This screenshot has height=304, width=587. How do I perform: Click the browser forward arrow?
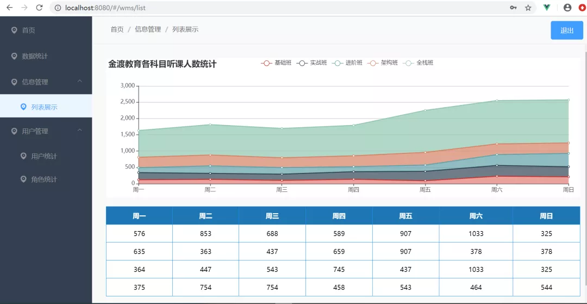[24, 8]
